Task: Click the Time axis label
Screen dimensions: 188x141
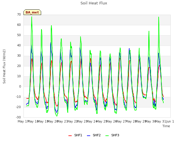Action: pyautogui.click(x=166, y=126)
